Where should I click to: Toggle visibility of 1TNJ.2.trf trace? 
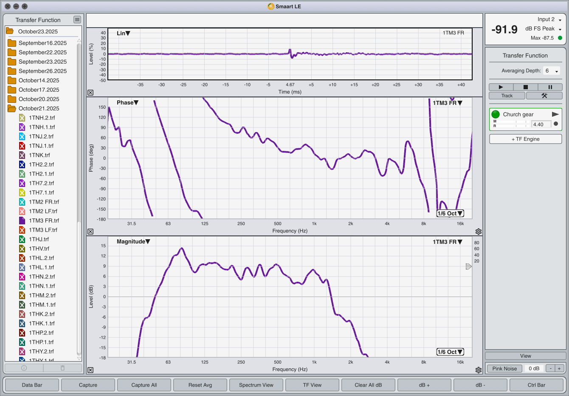(22, 136)
